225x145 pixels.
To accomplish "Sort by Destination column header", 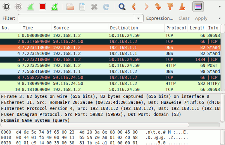I will click(x=136, y=28).
